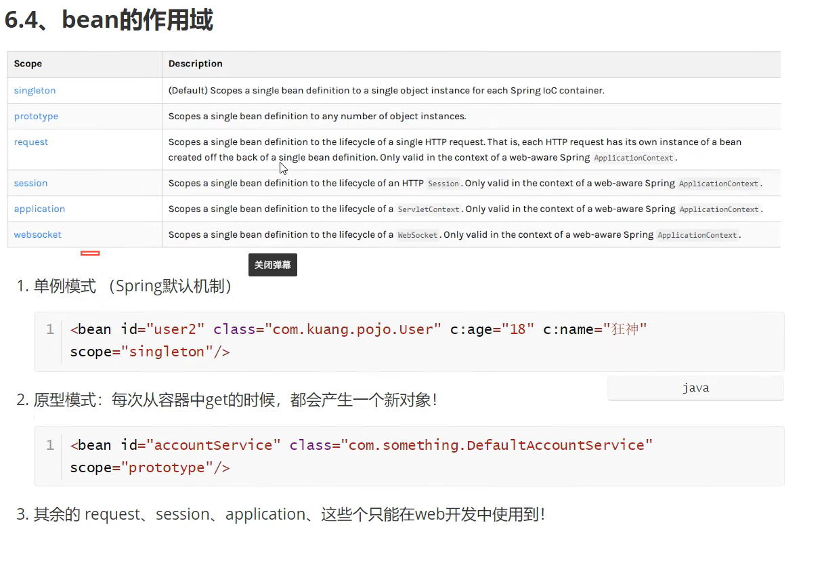Open the prototype scope link

tap(36, 116)
